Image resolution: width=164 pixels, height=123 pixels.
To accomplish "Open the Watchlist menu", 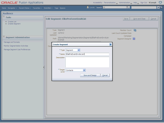I will click(48, 8).
